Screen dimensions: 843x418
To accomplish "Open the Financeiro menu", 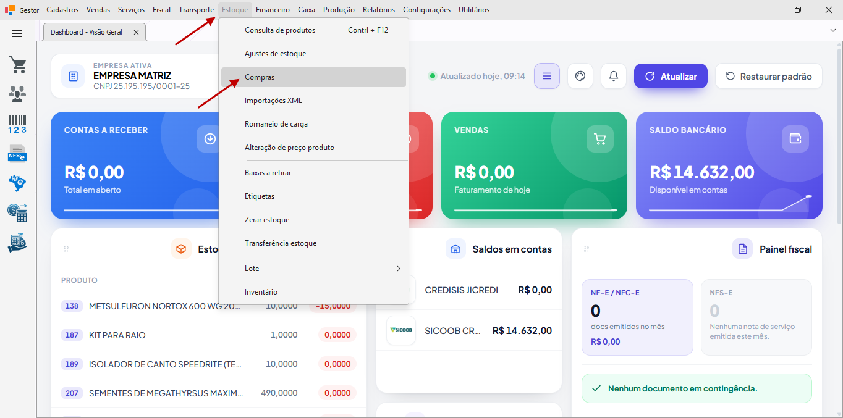I will (x=273, y=10).
